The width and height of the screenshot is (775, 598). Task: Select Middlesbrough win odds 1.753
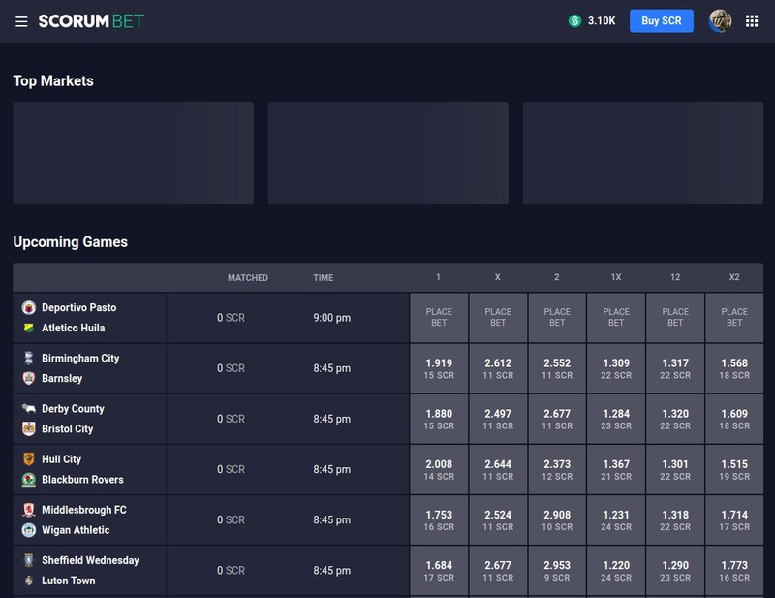(x=439, y=519)
